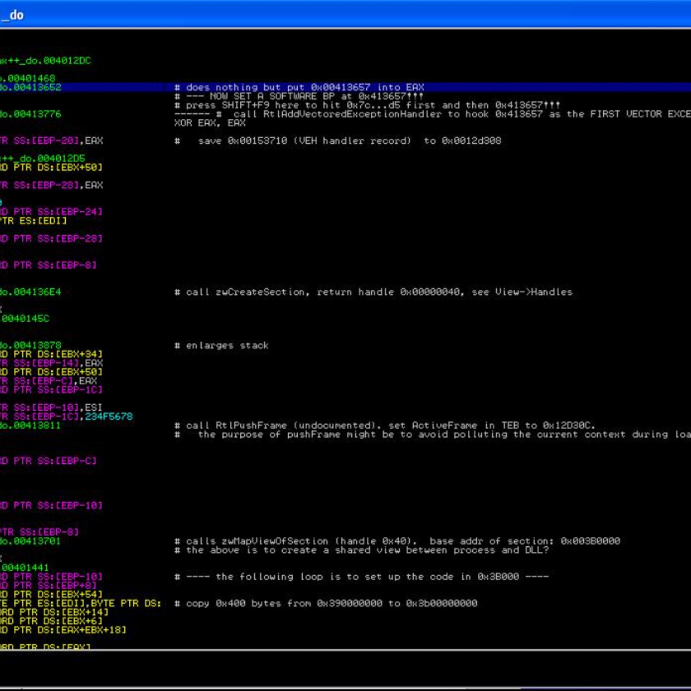Select operand 'SS:[EBP-20],EAX'

(58, 141)
